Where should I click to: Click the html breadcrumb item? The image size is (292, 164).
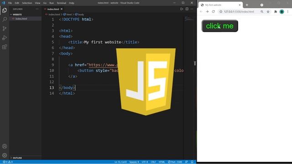[68, 14]
